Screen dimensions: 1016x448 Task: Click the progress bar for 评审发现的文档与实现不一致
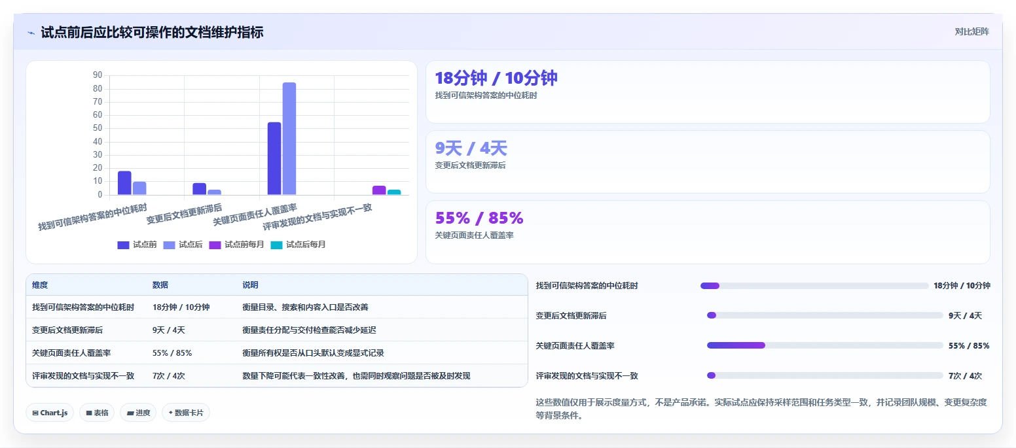click(x=825, y=375)
